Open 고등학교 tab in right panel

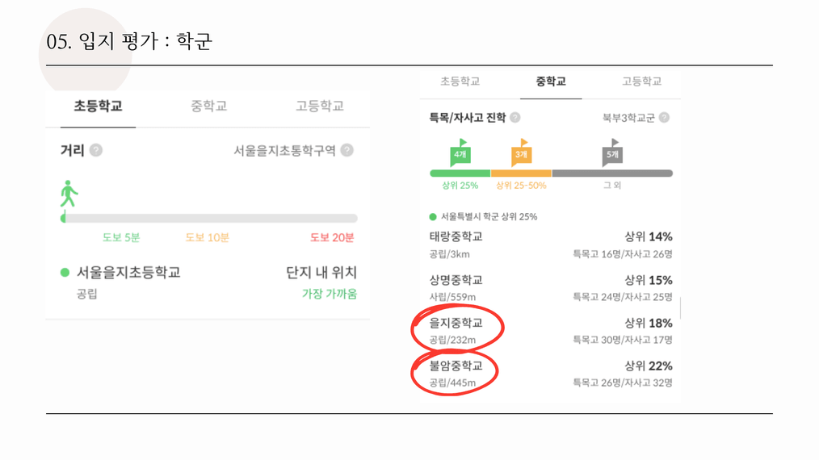pos(642,81)
